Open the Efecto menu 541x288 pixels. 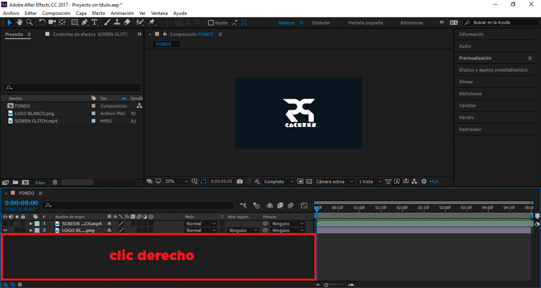(98, 13)
